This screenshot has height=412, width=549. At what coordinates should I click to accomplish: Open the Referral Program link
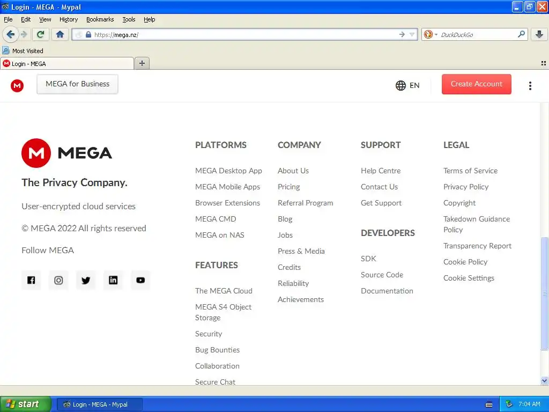click(305, 203)
